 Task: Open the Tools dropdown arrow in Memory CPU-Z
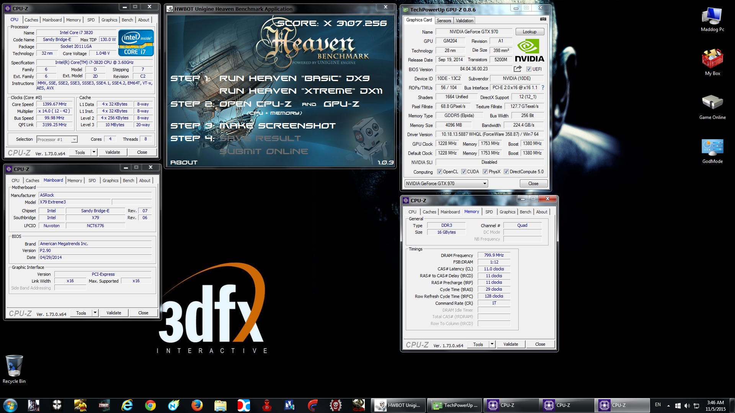point(492,344)
